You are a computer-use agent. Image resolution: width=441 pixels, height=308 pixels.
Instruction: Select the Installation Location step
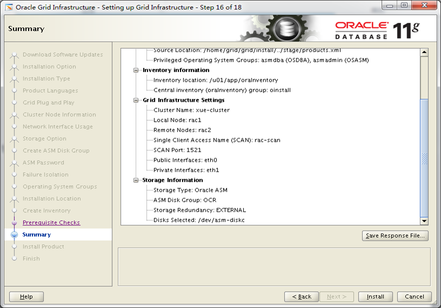[x=52, y=199]
